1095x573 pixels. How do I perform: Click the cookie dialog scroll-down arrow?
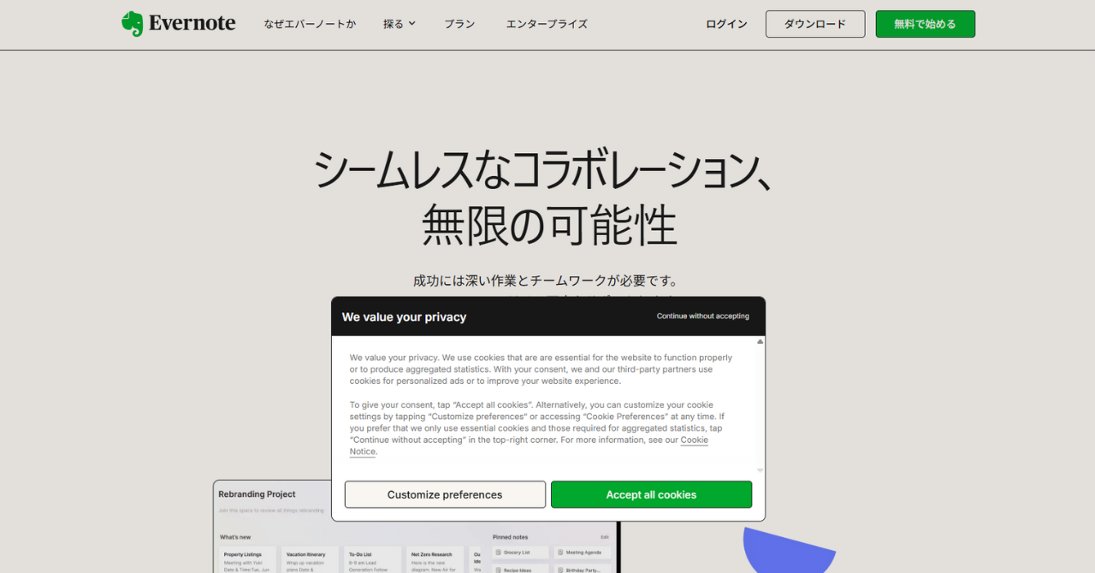point(760,470)
